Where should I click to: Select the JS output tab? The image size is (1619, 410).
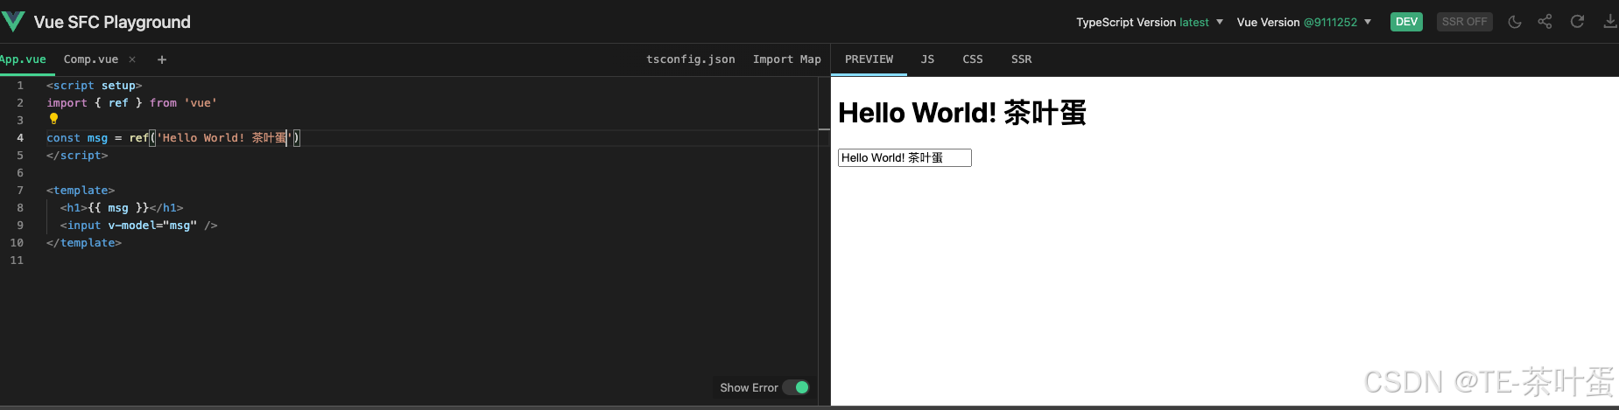927,59
